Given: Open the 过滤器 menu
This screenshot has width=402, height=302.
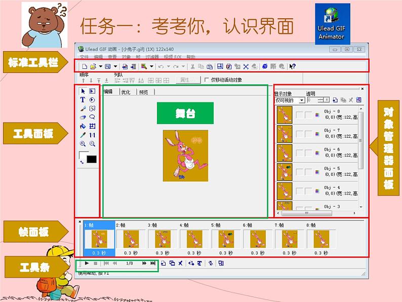Looking at the screenshot, I should tap(152, 57).
